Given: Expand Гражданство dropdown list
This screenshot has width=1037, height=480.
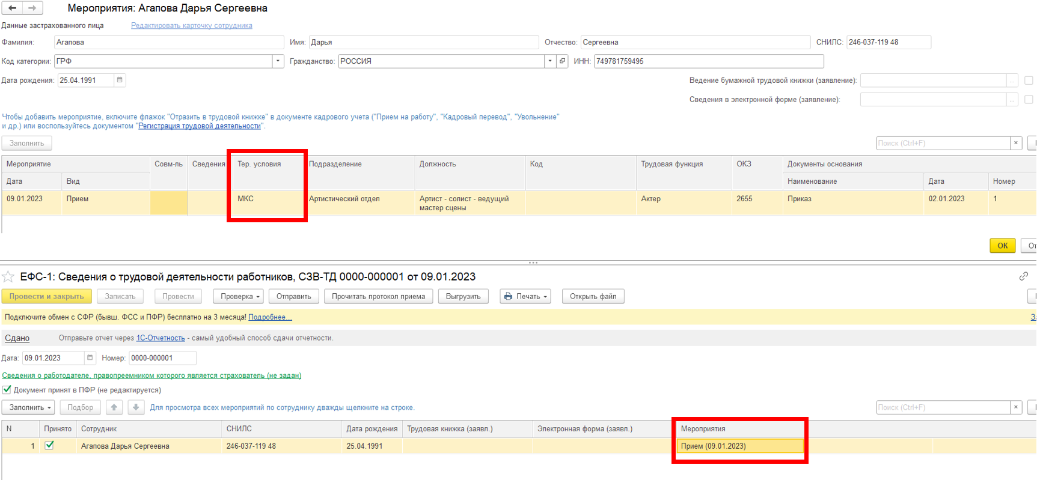Looking at the screenshot, I should click(550, 61).
